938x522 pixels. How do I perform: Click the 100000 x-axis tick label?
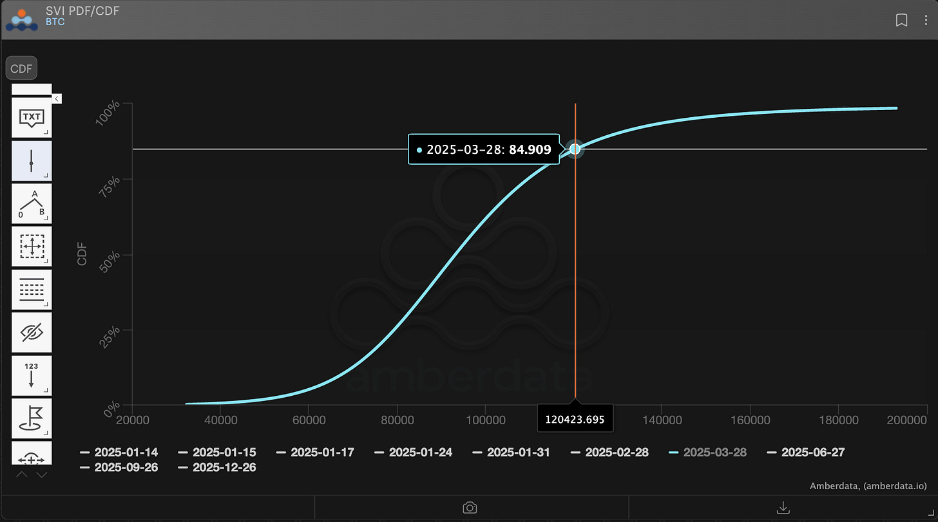485,420
